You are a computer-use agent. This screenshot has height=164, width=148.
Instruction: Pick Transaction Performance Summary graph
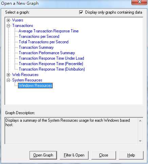(x=47, y=53)
